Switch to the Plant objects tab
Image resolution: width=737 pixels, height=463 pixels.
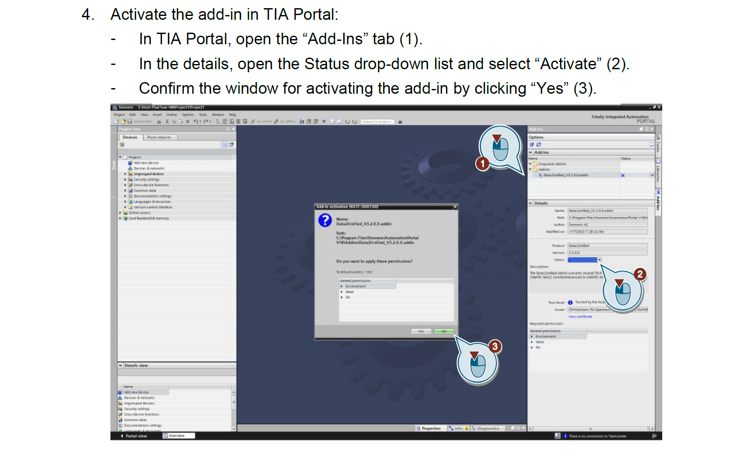pyautogui.click(x=159, y=138)
